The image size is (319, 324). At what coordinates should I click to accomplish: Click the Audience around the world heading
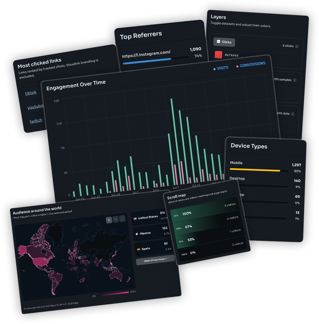(x=37, y=211)
